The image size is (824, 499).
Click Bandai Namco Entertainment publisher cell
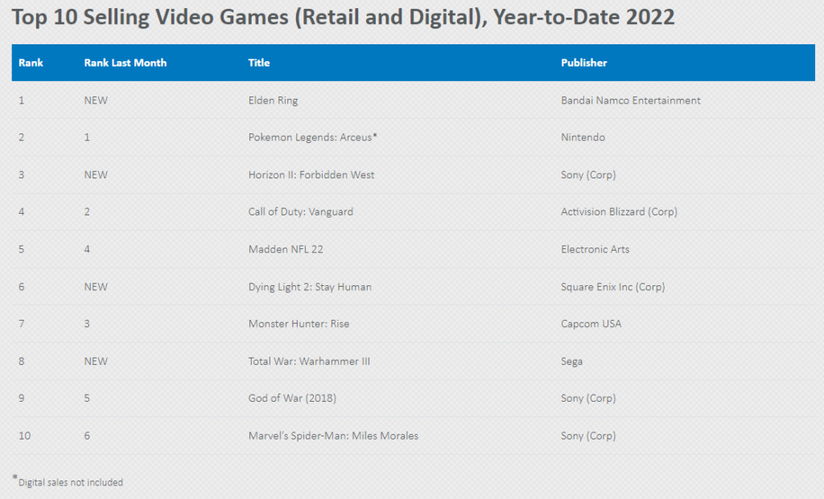click(630, 100)
